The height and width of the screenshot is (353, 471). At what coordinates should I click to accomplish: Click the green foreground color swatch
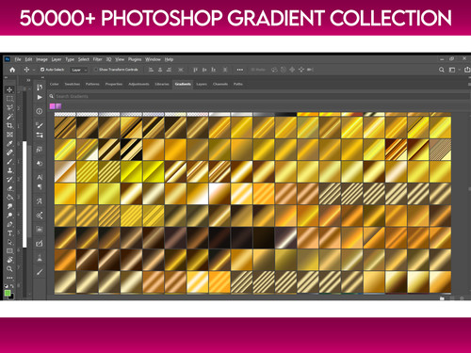click(7, 293)
